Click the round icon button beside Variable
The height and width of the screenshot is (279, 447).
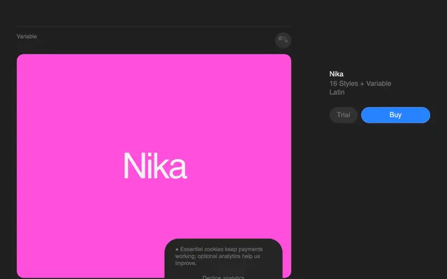pyautogui.click(x=283, y=40)
